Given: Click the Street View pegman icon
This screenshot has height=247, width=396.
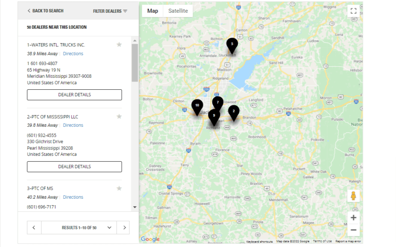Looking at the screenshot, I should (x=353, y=196).
